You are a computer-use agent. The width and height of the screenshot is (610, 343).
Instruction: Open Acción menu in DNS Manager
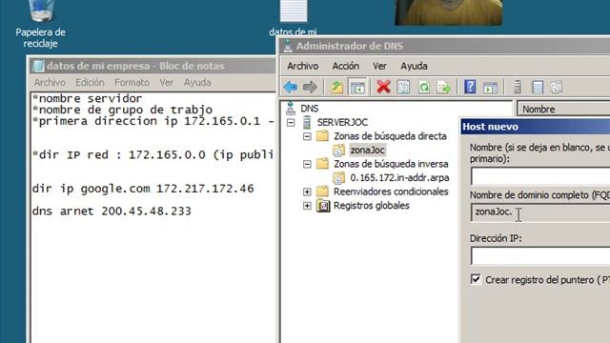345,66
